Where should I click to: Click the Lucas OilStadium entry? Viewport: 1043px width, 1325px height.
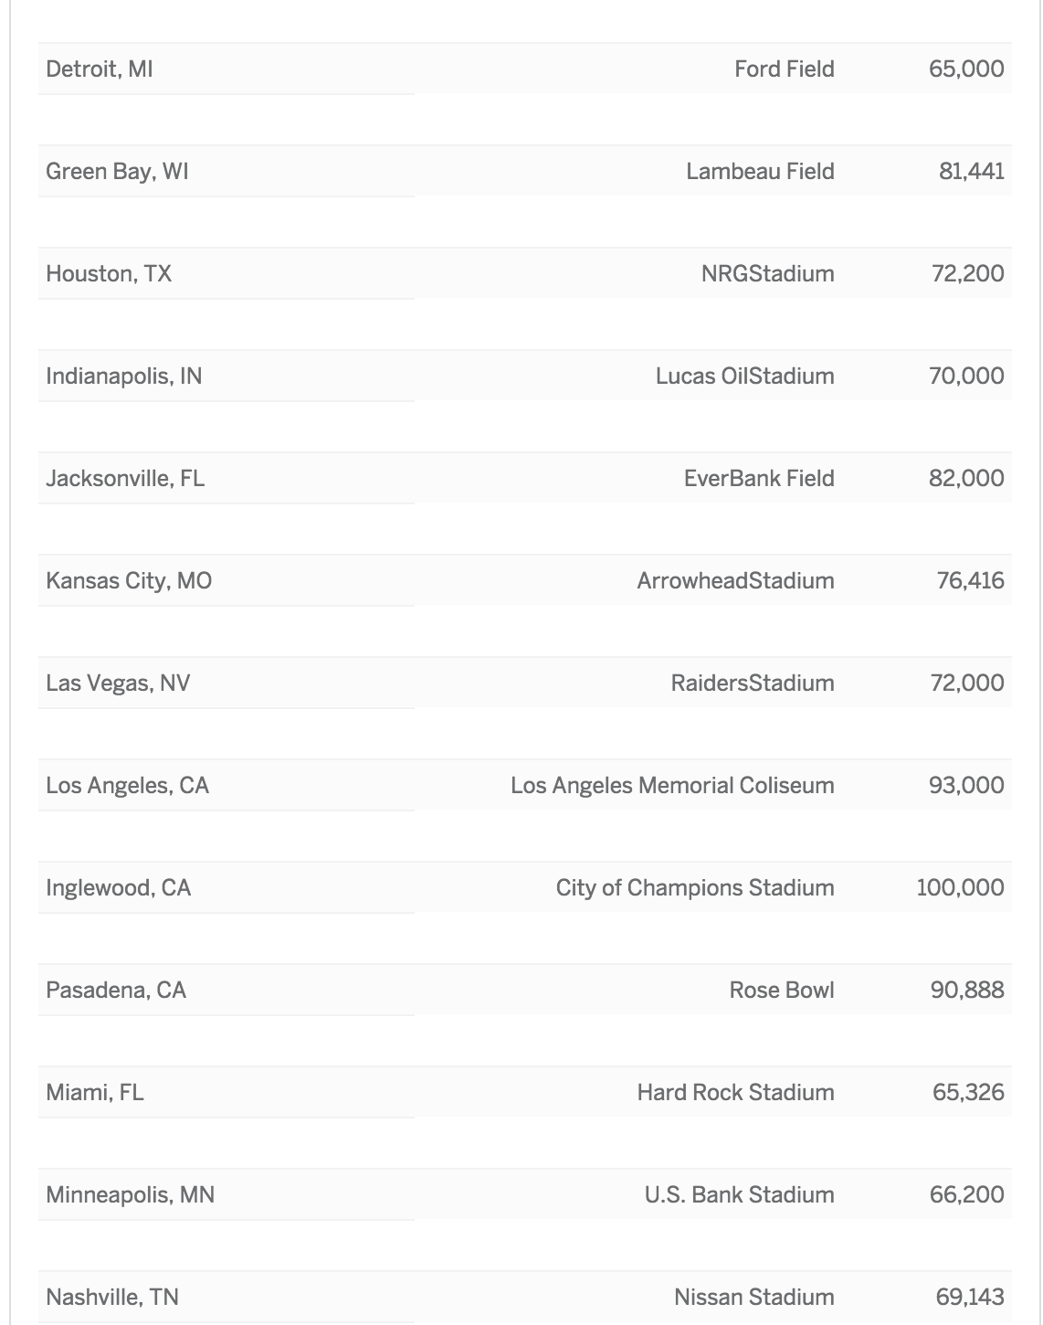click(x=744, y=376)
